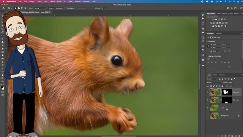Viewport: 243px width, 137px height.
Task: Click the Apple menu logo
Action: point(3,2)
